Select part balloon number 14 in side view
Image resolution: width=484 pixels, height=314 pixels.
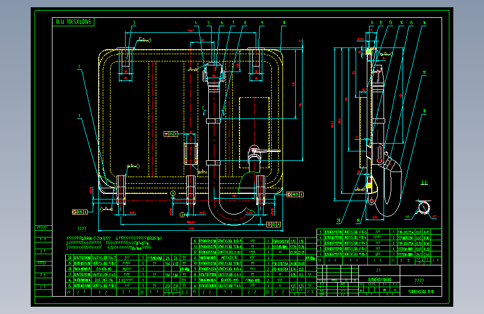pyautogui.click(x=401, y=22)
